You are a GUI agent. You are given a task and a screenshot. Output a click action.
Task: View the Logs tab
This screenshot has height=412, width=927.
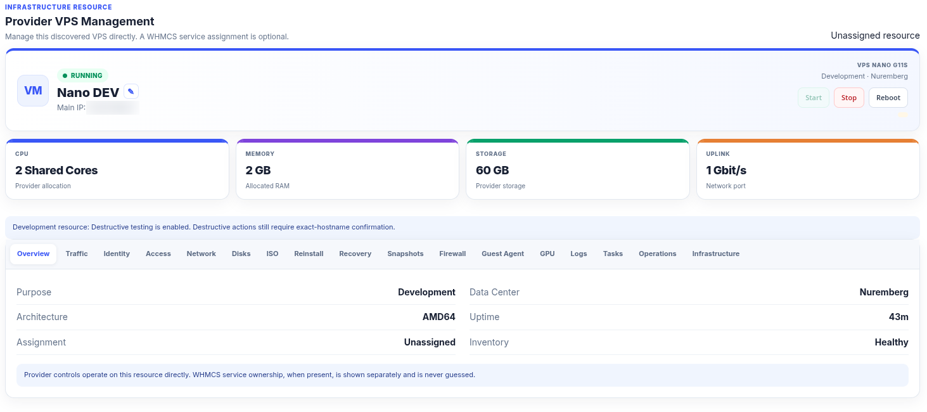(579, 254)
